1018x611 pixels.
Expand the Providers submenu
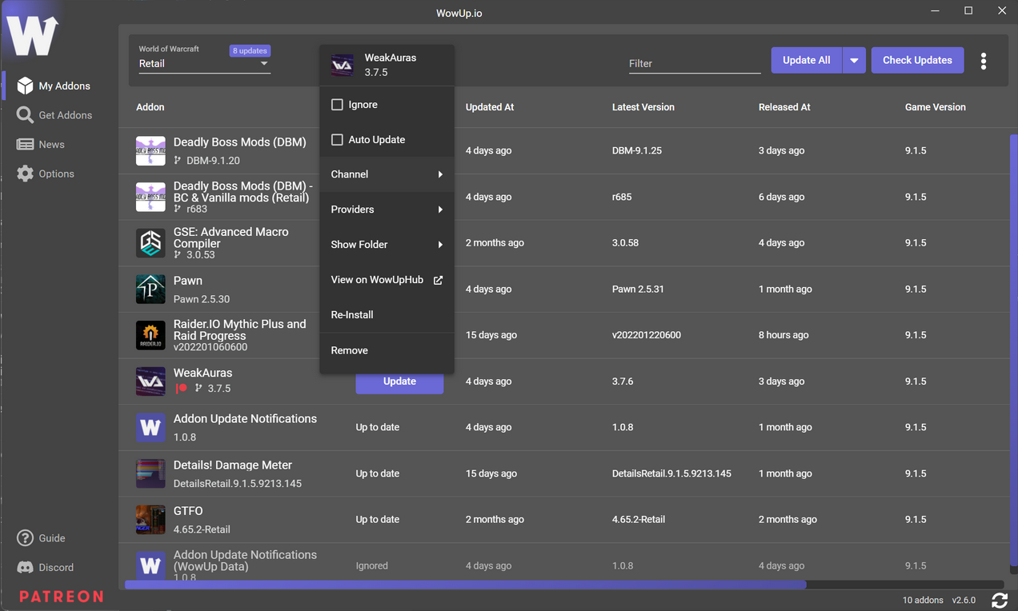click(x=387, y=210)
